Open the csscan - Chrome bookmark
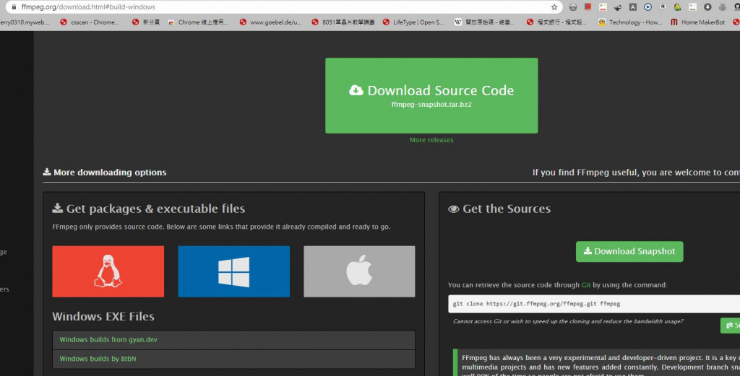This screenshot has height=376, width=740. click(x=90, y=22)
